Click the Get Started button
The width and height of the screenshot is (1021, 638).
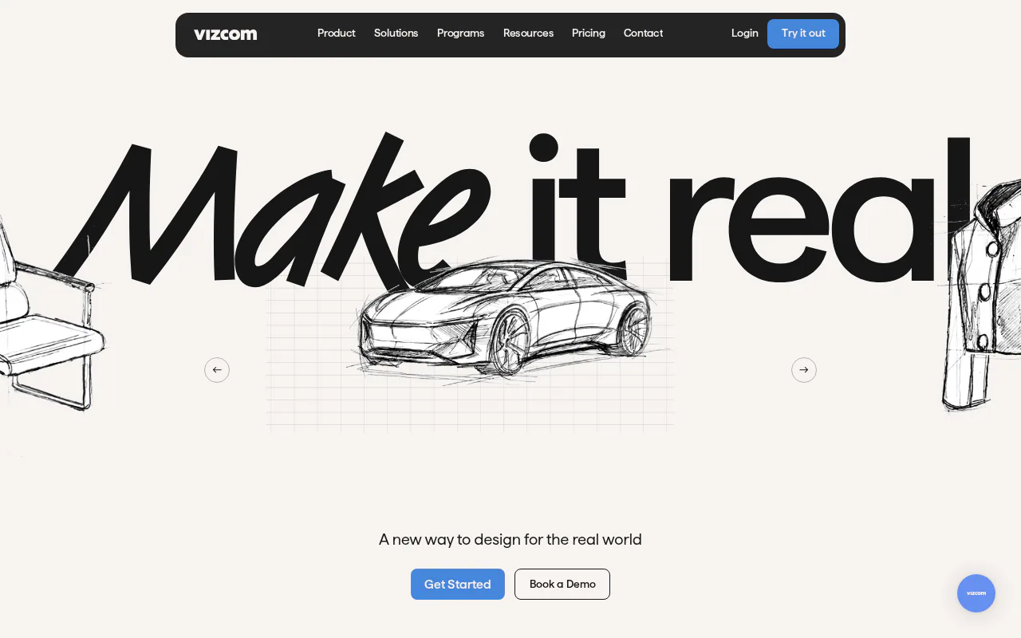click(458, 584)
